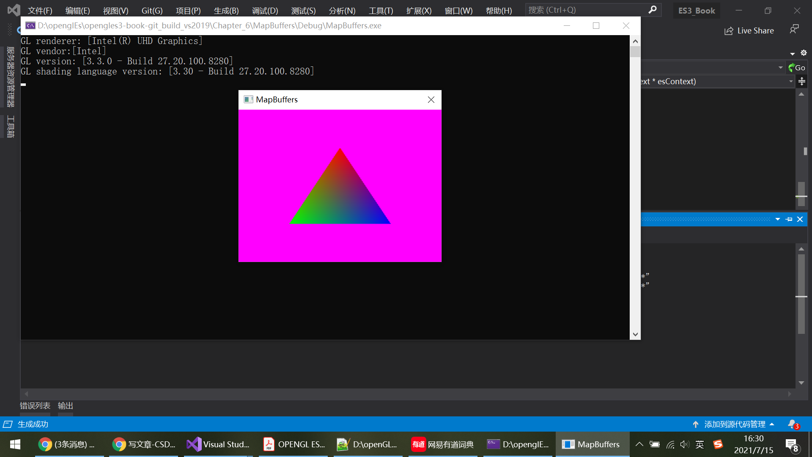
Task: Open the 调试(D) menu
Action: (265, 11)
